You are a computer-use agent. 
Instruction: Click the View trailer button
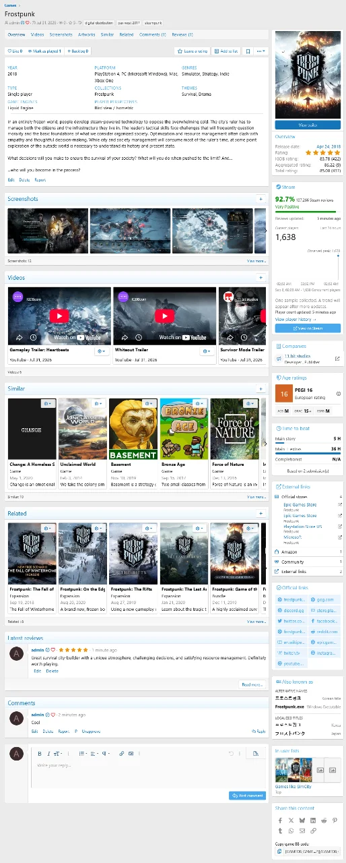click(308, 125)
